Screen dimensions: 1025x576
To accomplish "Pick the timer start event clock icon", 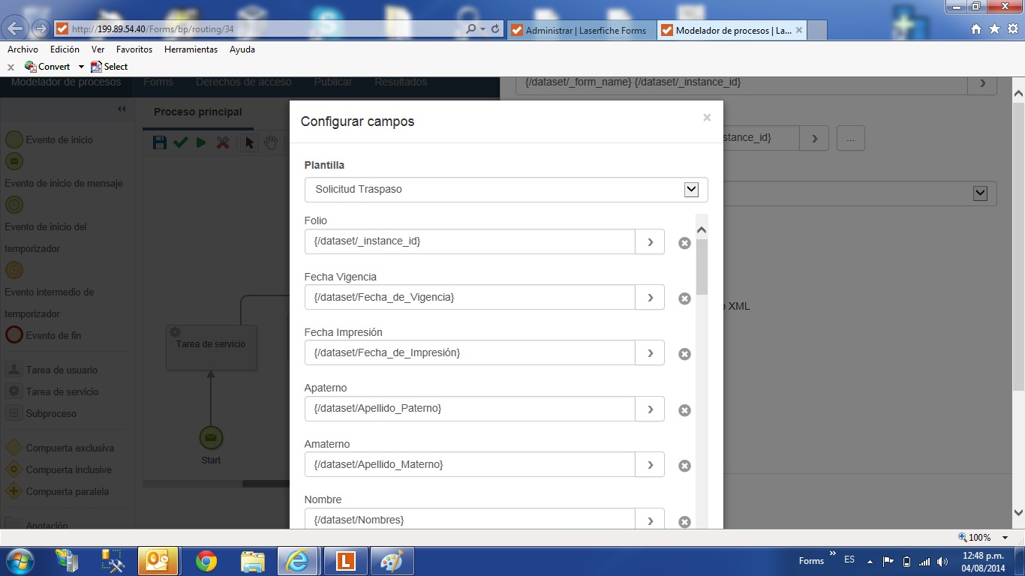I will [x=14, y=205].
